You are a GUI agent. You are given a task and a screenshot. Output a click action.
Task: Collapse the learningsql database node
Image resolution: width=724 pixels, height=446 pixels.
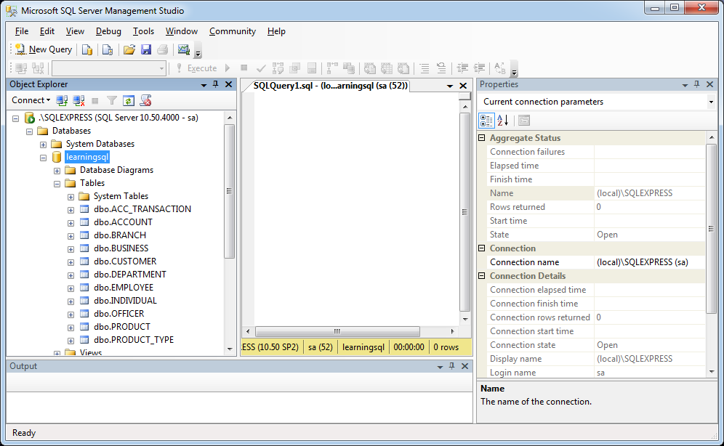point(44,158)
